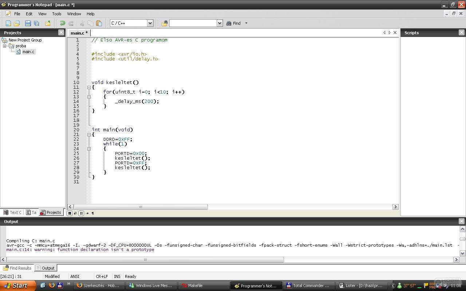Image resolution: width=466 pixels, height=291 pixels.
Task: Open Firefox from quick launch
Action: coord(51,286)
